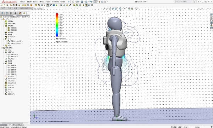This screenshot has height=128, width=213.
Task: Click the Print icon in the top toolbar
Action: [86, 2]
